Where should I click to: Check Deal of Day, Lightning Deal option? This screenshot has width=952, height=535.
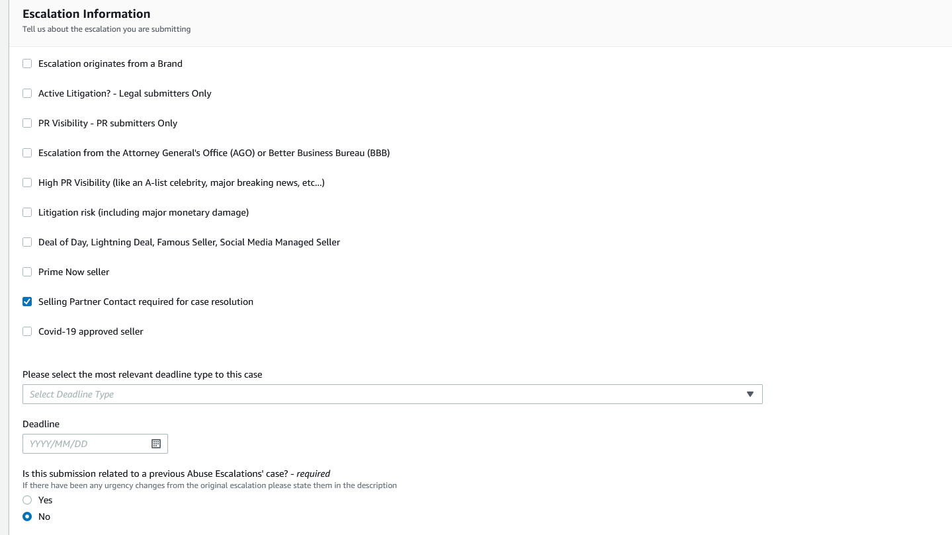coord(27,242)
